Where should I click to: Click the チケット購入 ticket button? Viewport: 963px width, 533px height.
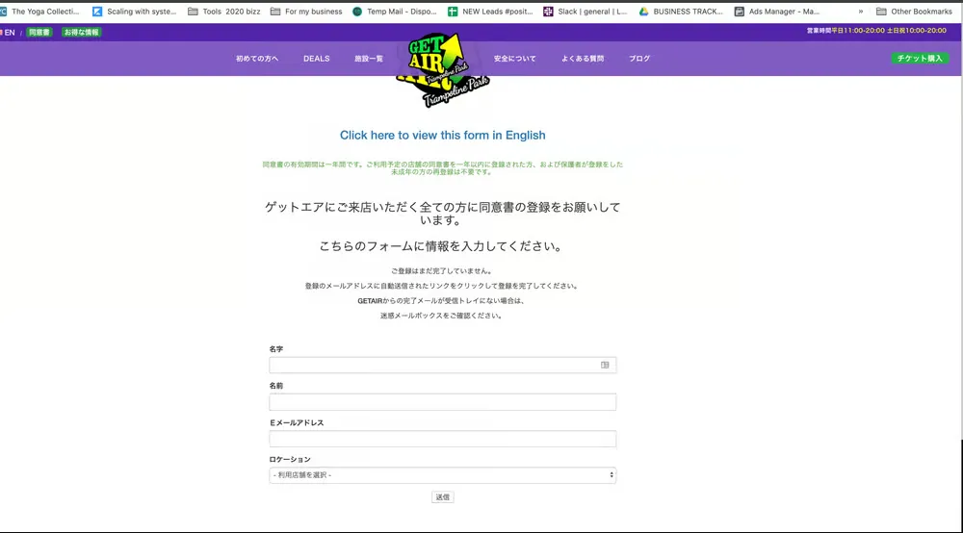(x=920, y=59)
